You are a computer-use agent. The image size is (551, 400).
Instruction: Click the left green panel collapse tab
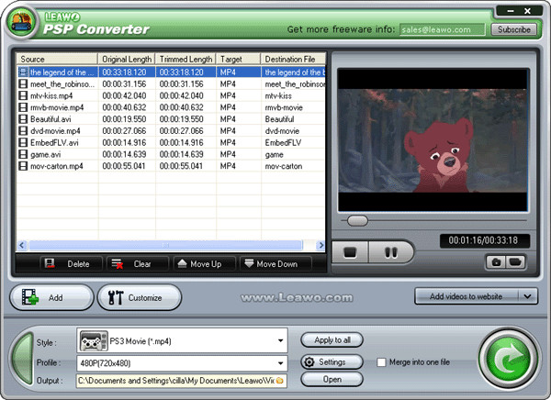pyautogui.click(x=22, y=359)
